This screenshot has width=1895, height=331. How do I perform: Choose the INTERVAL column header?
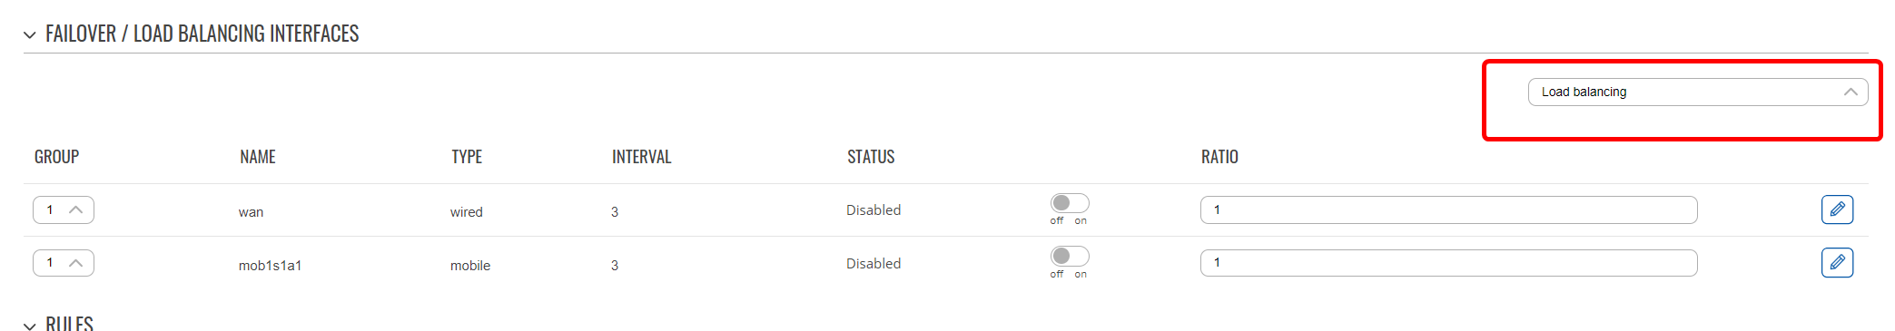pyautogui.click(x=642, y=157)
